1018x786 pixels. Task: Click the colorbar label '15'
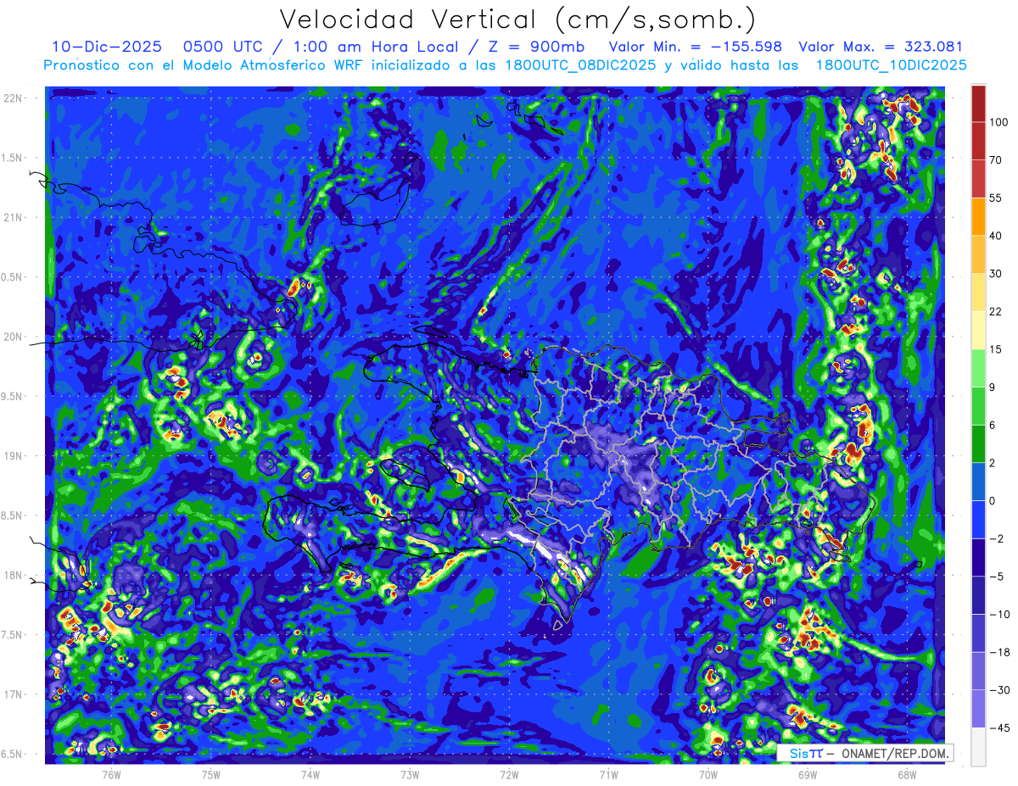pos(996,349)
